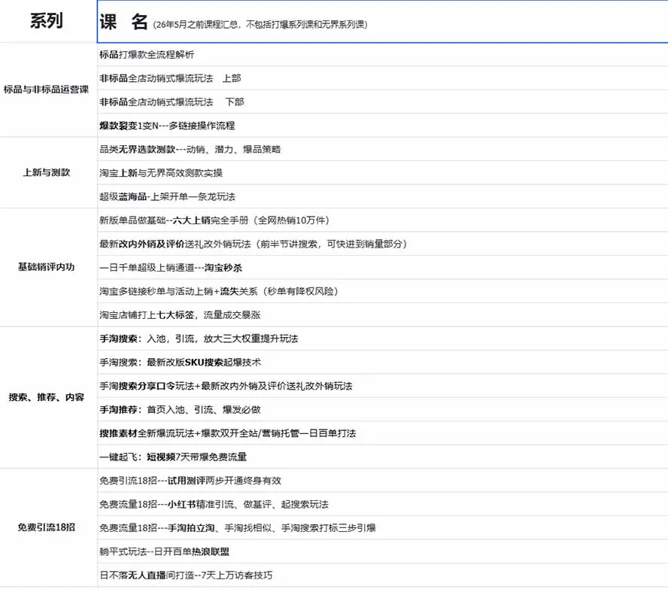Select the 基础销评内功 series cell

click(48, 268)
